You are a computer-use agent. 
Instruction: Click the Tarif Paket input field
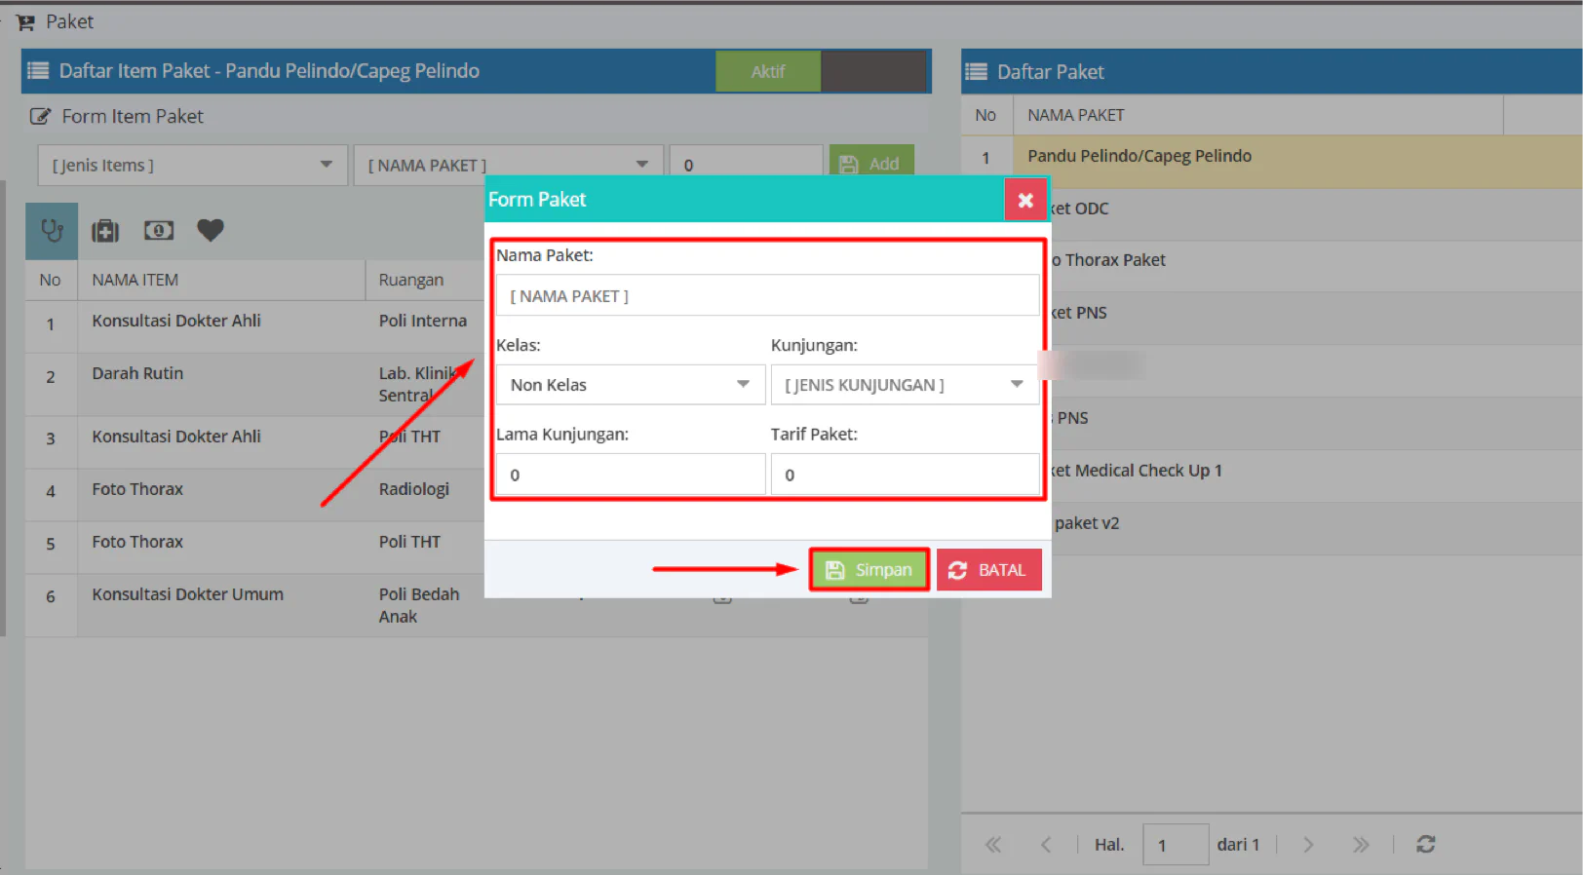click(905, 475)
